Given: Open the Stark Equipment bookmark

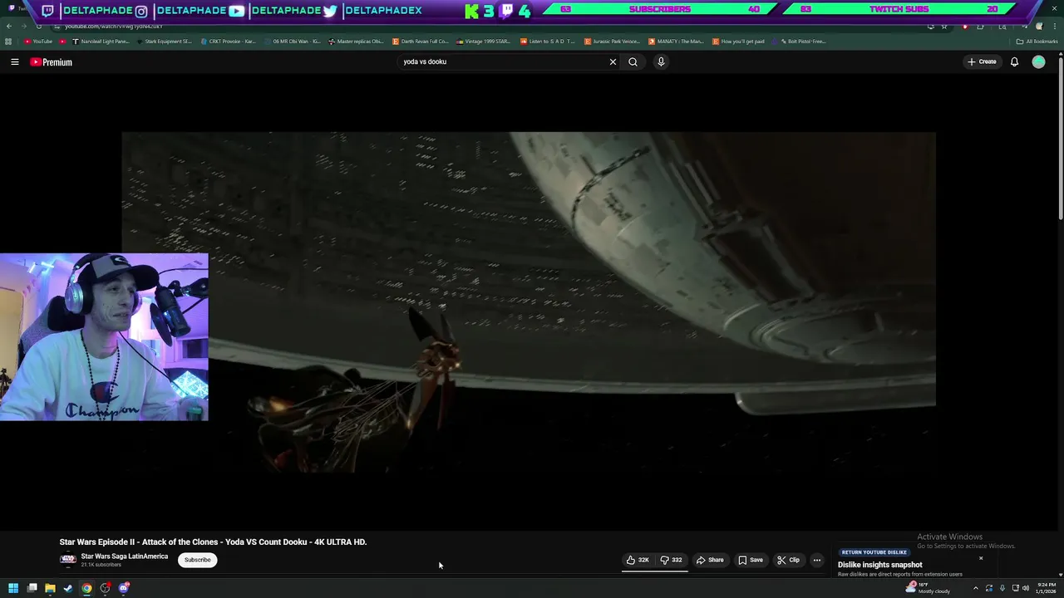Looking at the screenshot, I should [163, 42].
